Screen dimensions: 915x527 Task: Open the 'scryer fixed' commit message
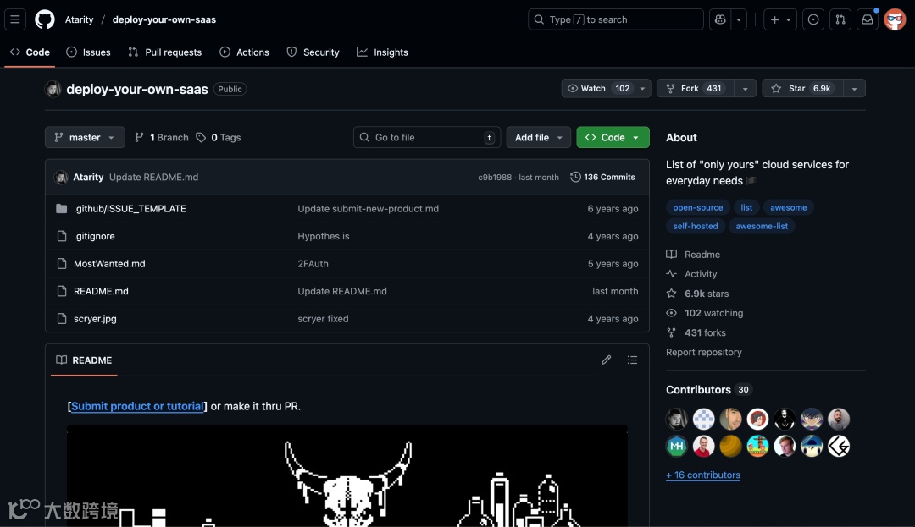click(323, 319)
